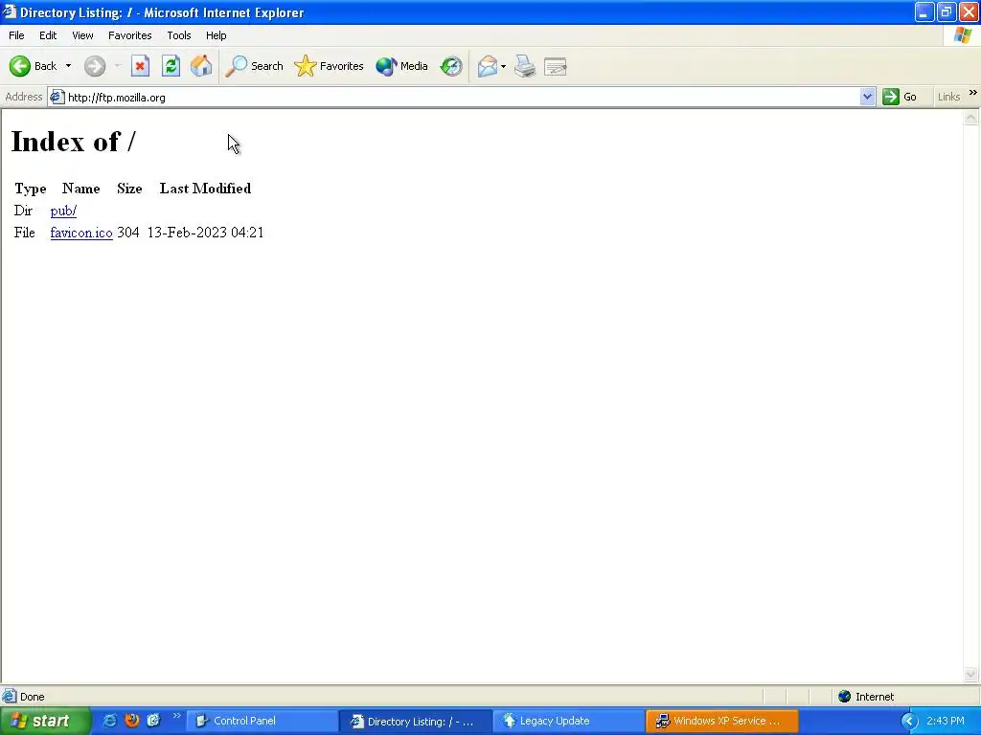
Task: Expand hidden Quick Launch items chevron
Action: point(176,716)
